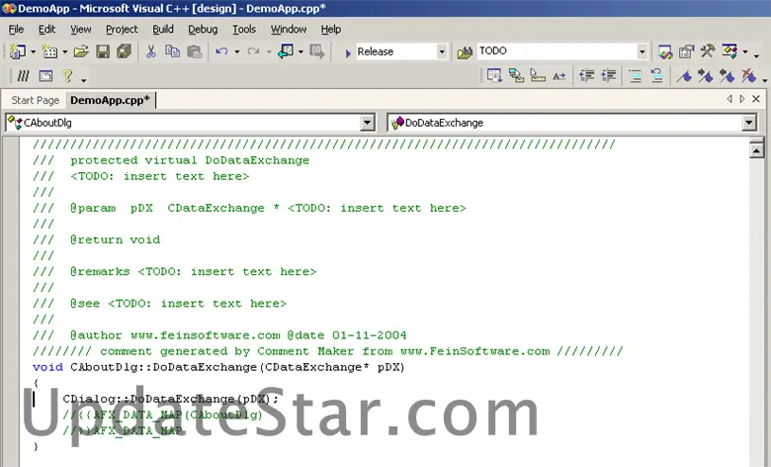771x467 pixels.
Task: Click the Add New Item icon
Action: point(49,51)
